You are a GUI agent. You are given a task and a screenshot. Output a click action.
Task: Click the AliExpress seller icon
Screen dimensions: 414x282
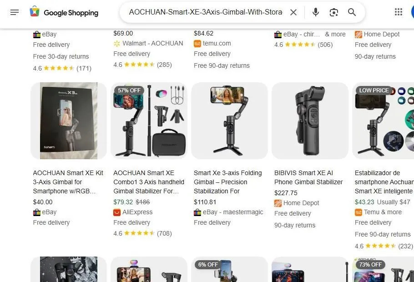pos(117,212)
